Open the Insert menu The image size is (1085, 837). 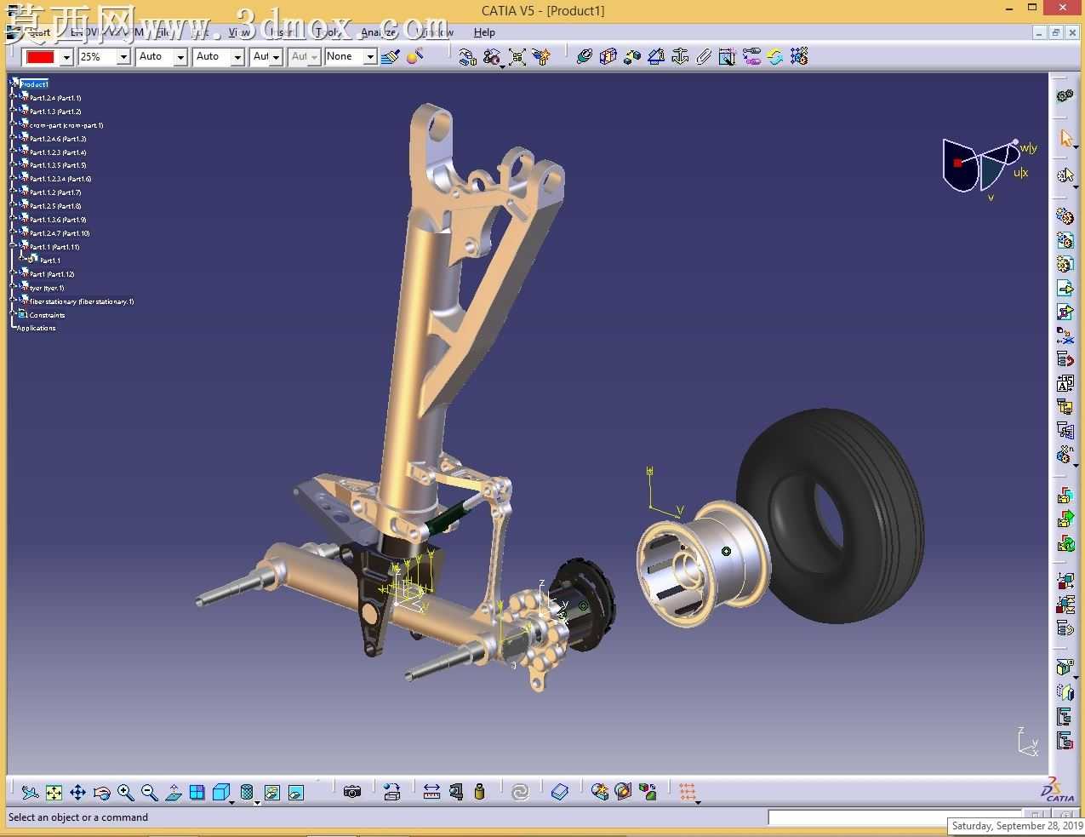(283, 32)
